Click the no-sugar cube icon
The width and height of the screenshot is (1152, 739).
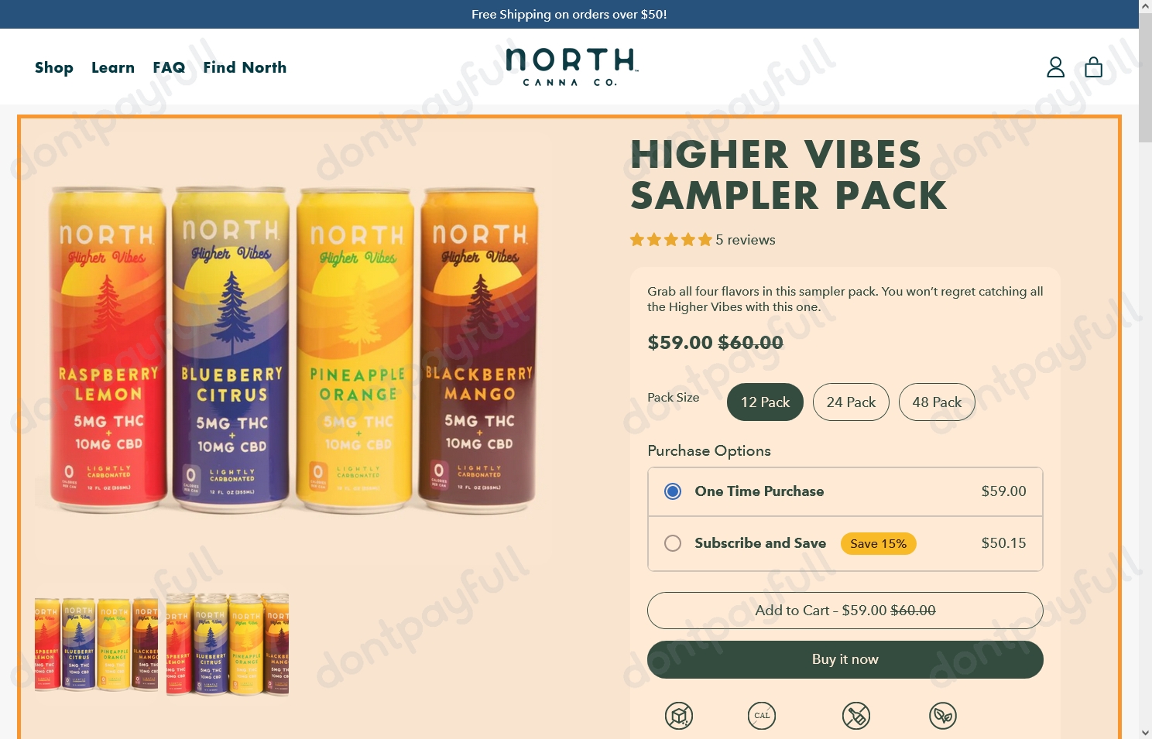tap(679, 716)
